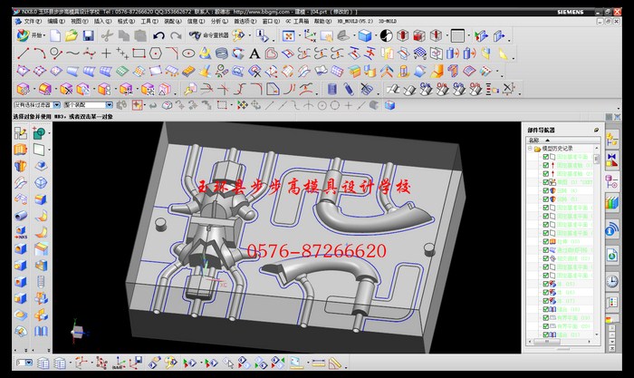Click the large letter A text tool

click(x=255, y=53)
